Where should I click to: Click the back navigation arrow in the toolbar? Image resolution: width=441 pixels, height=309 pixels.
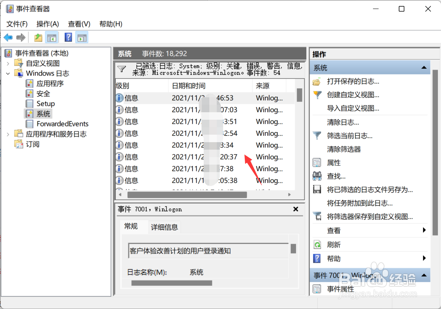[8, 37]
